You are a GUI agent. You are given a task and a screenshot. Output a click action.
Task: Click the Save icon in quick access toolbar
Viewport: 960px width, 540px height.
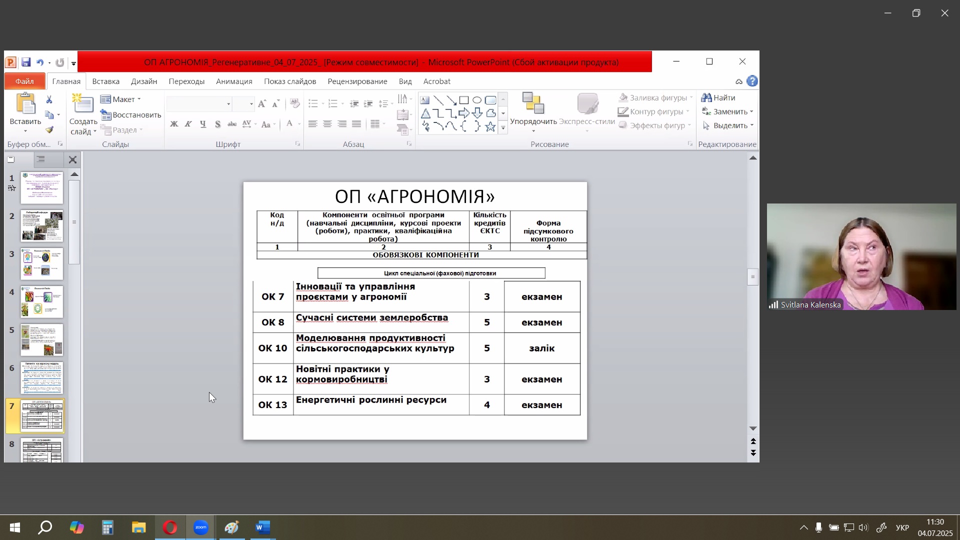coord(26,62)
